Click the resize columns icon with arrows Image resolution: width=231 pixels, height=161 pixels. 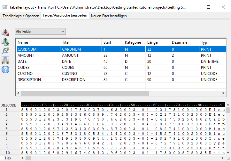tap(5, 60)
